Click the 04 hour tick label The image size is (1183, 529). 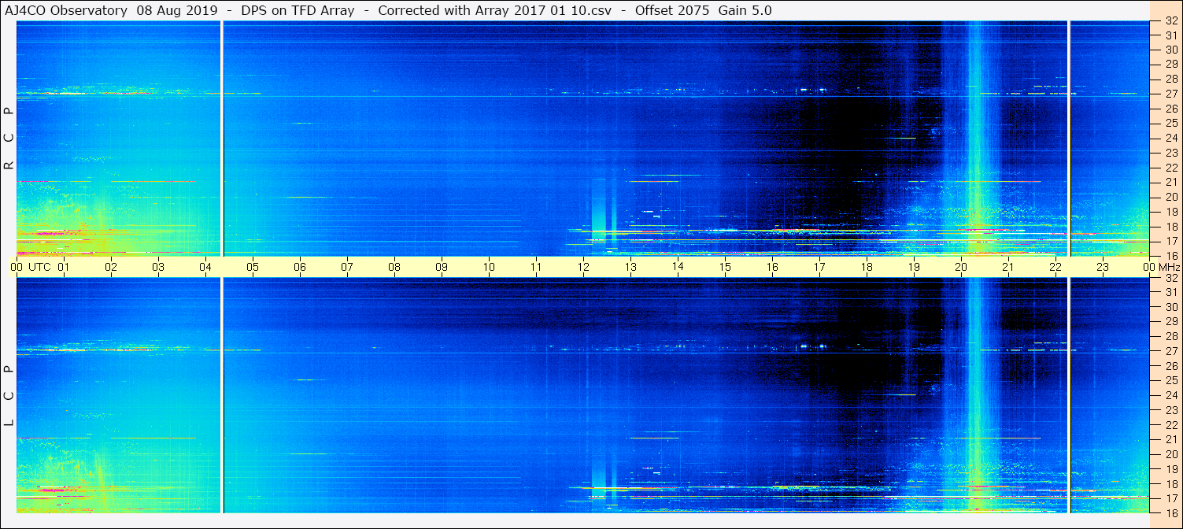coord(205,267)
